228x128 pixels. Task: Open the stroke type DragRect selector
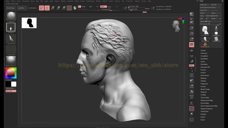coord(11,27)
